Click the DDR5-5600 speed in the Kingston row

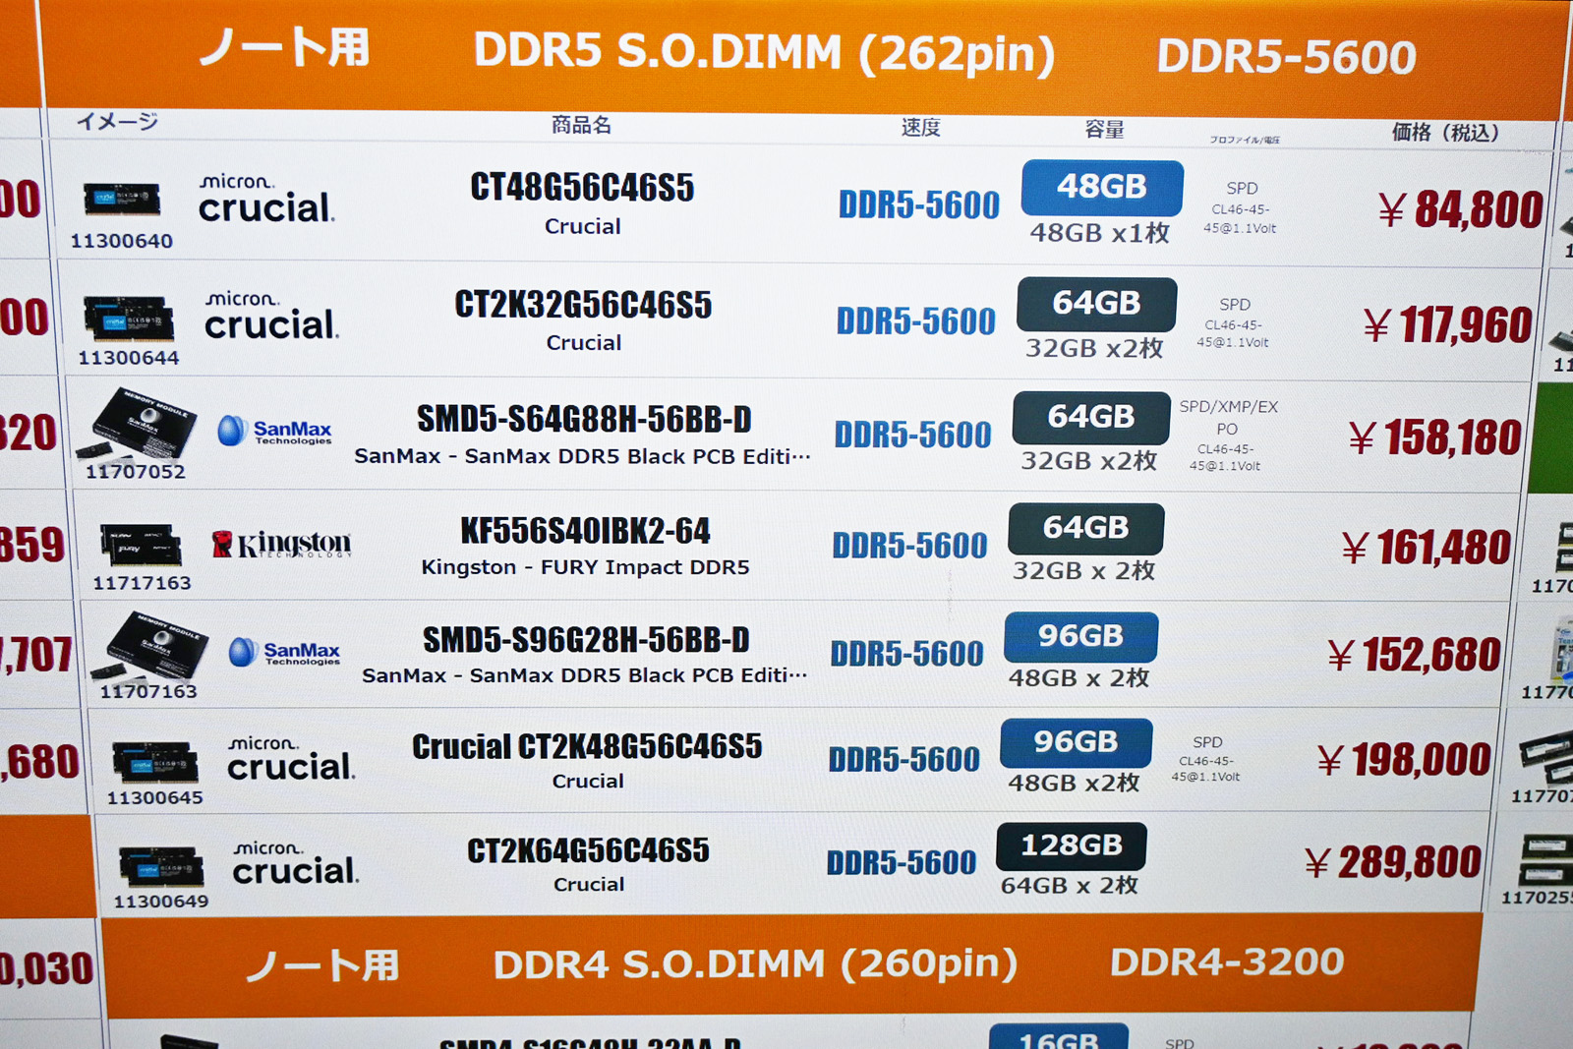point(909,545)
